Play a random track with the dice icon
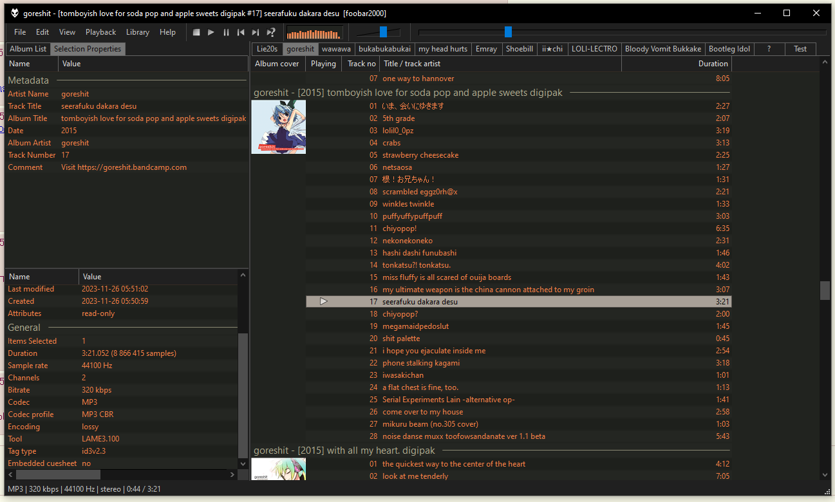This screenshot has height=502, width=835. tap(271, 32)
